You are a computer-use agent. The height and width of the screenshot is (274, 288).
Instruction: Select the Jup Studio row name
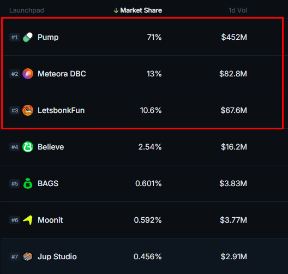point(57,257)
